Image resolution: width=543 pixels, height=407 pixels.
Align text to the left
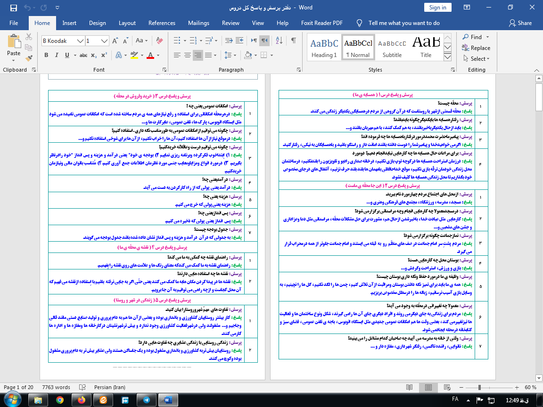(x=177, y=55)
